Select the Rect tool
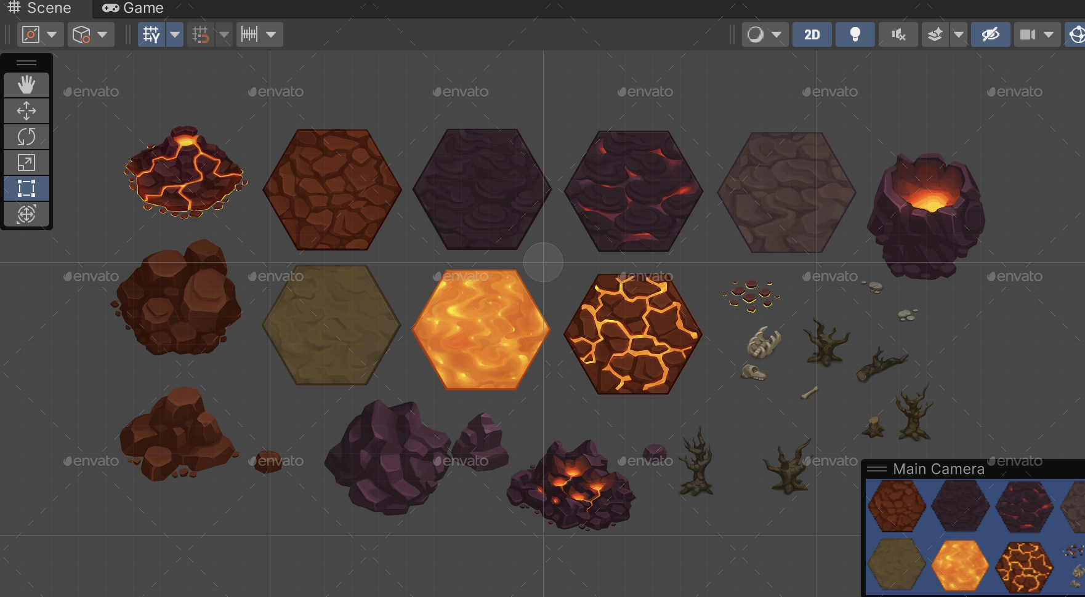This screenshot has height=597, width=1085. (x=26, y=188)
